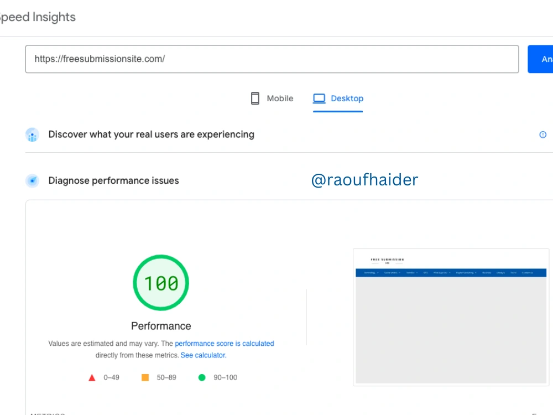553x415 pixels.
Task: Click the desktop laptop icon
Action: pos(319,98)
